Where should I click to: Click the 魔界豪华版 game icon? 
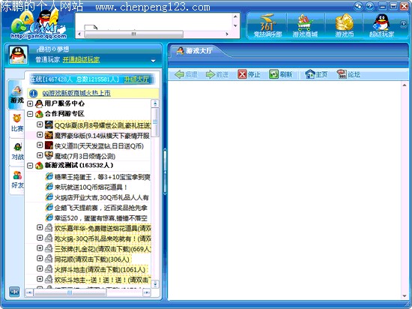(x=49, y=135)
